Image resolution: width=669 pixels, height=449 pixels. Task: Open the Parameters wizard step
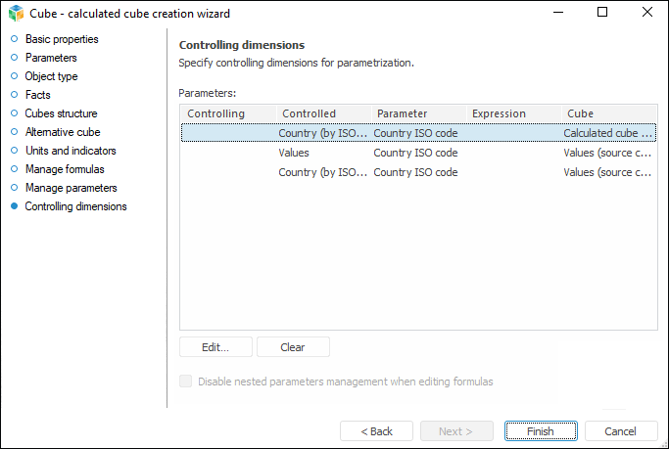click(51, 58)
